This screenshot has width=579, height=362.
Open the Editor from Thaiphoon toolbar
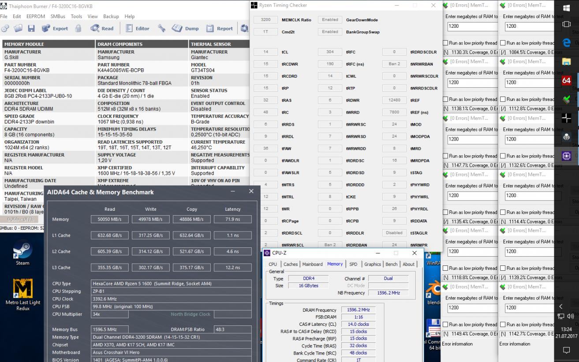[x=137, y=28]
